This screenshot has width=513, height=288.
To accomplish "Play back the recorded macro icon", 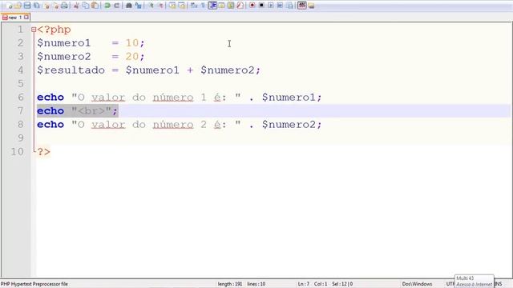I will coord(271,6).
